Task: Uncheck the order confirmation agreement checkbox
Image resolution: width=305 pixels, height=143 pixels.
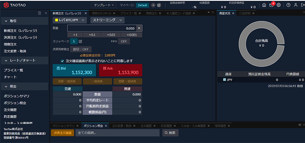Action: (62, 61)
